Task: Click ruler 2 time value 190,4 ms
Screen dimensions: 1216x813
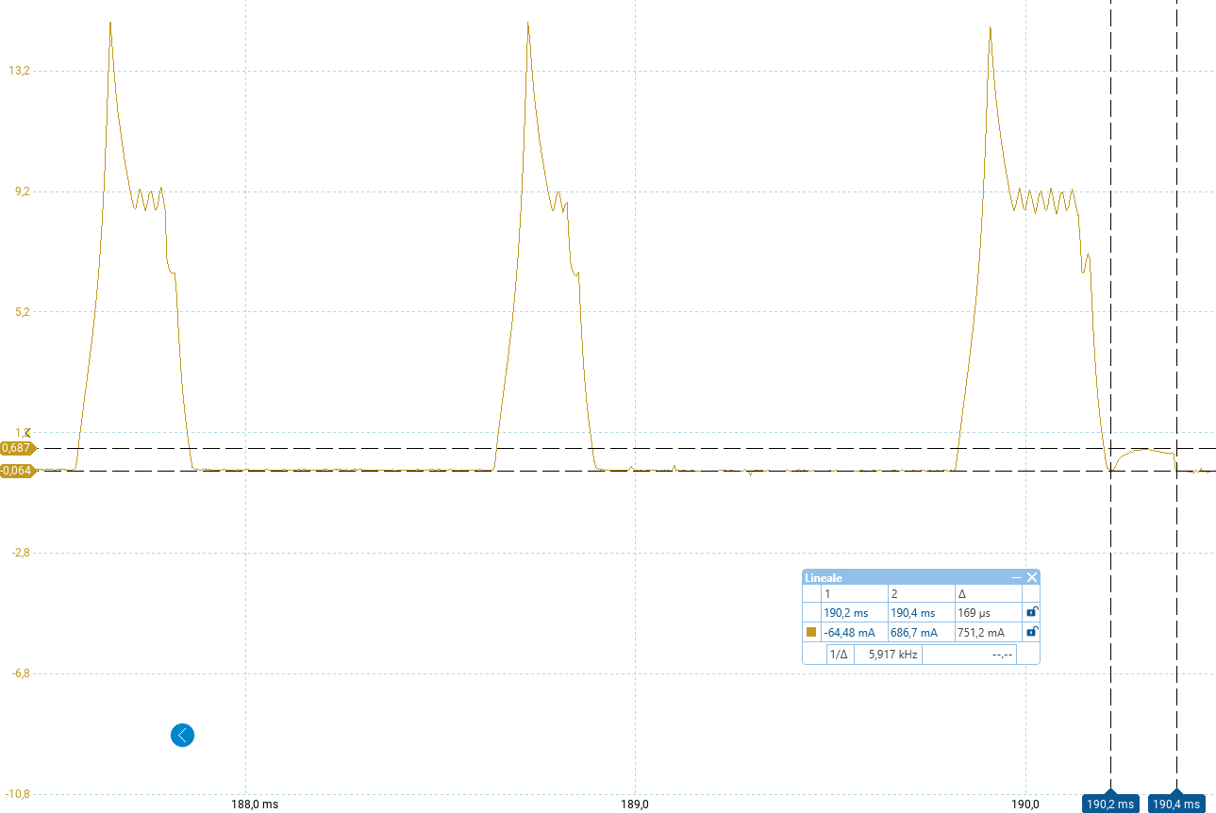Action: pos(912,613)
